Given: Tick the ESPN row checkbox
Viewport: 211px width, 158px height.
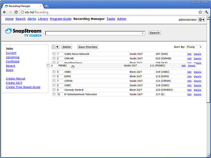Looking at the screenshot, I should 54,76.
